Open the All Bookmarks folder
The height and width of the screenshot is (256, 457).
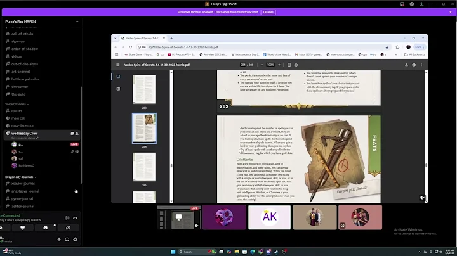click(x=414, y=54)
